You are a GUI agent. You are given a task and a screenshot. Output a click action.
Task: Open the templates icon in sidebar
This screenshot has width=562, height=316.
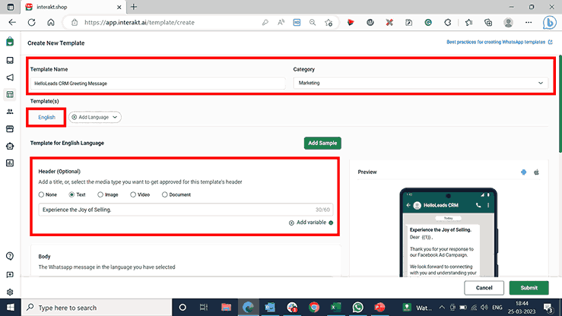pyautogui.click(x=10, y=94)
